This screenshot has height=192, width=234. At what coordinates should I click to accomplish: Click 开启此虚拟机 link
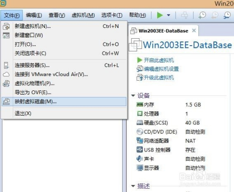(x=159, y=60)
